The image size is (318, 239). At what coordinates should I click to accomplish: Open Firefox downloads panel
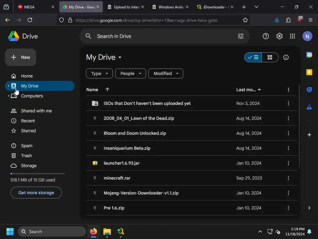277,20
